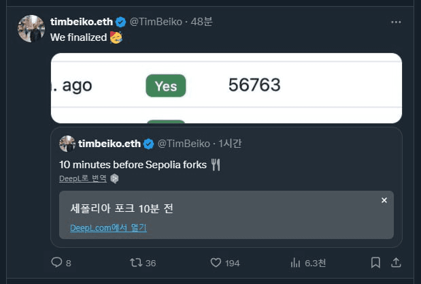This screenshot has width=421, height=284.
Task: Bookmark this tweet
Action: pyautogui.click(x=375, y=262)
